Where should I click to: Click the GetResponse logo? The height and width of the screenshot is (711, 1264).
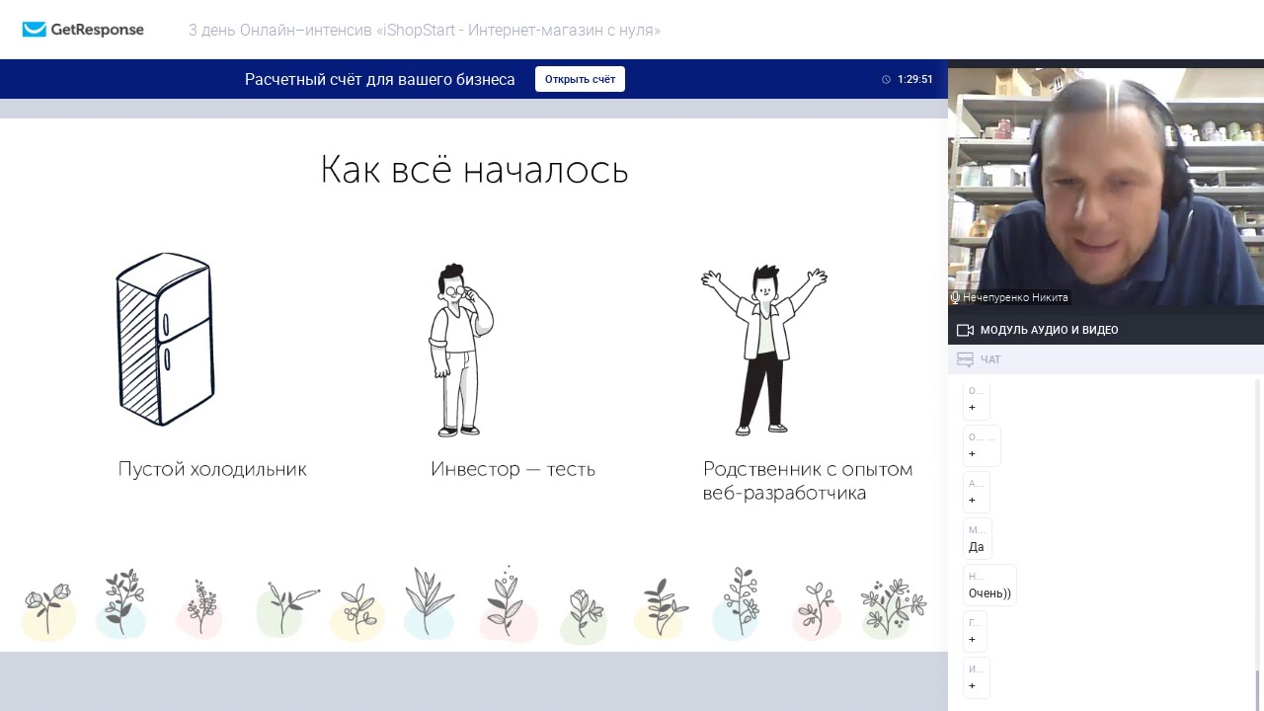pyautogui.click(x=83, y=30)
